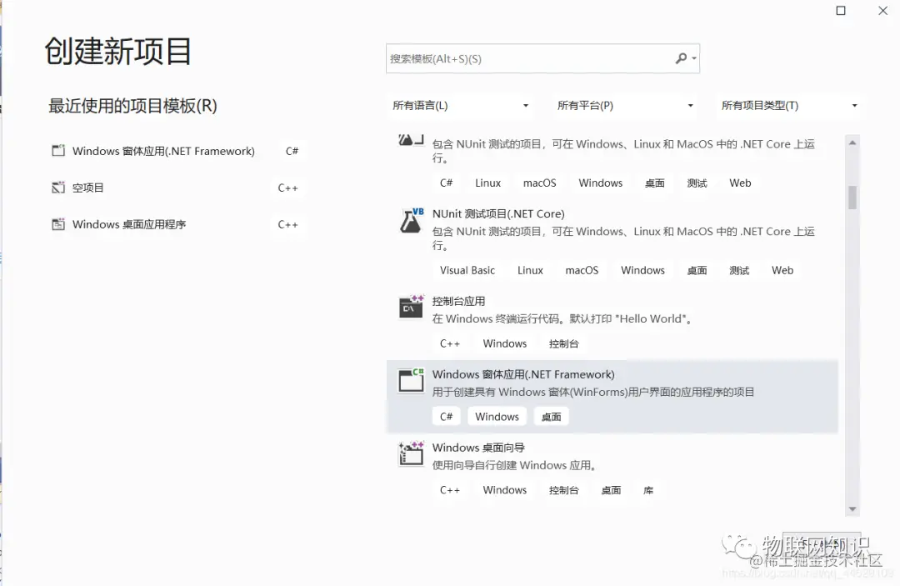Screen dimensions: 900x586
Task: Click the 测试 tag under the first template
Action: click(697, 183)
